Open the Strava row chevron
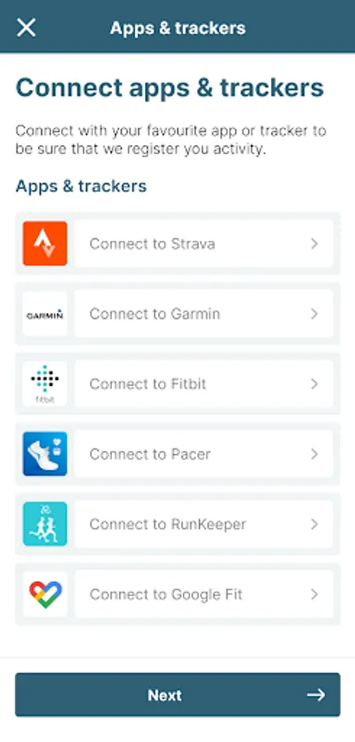Screen dimensions: 355x742 click(x=315, y=244)
